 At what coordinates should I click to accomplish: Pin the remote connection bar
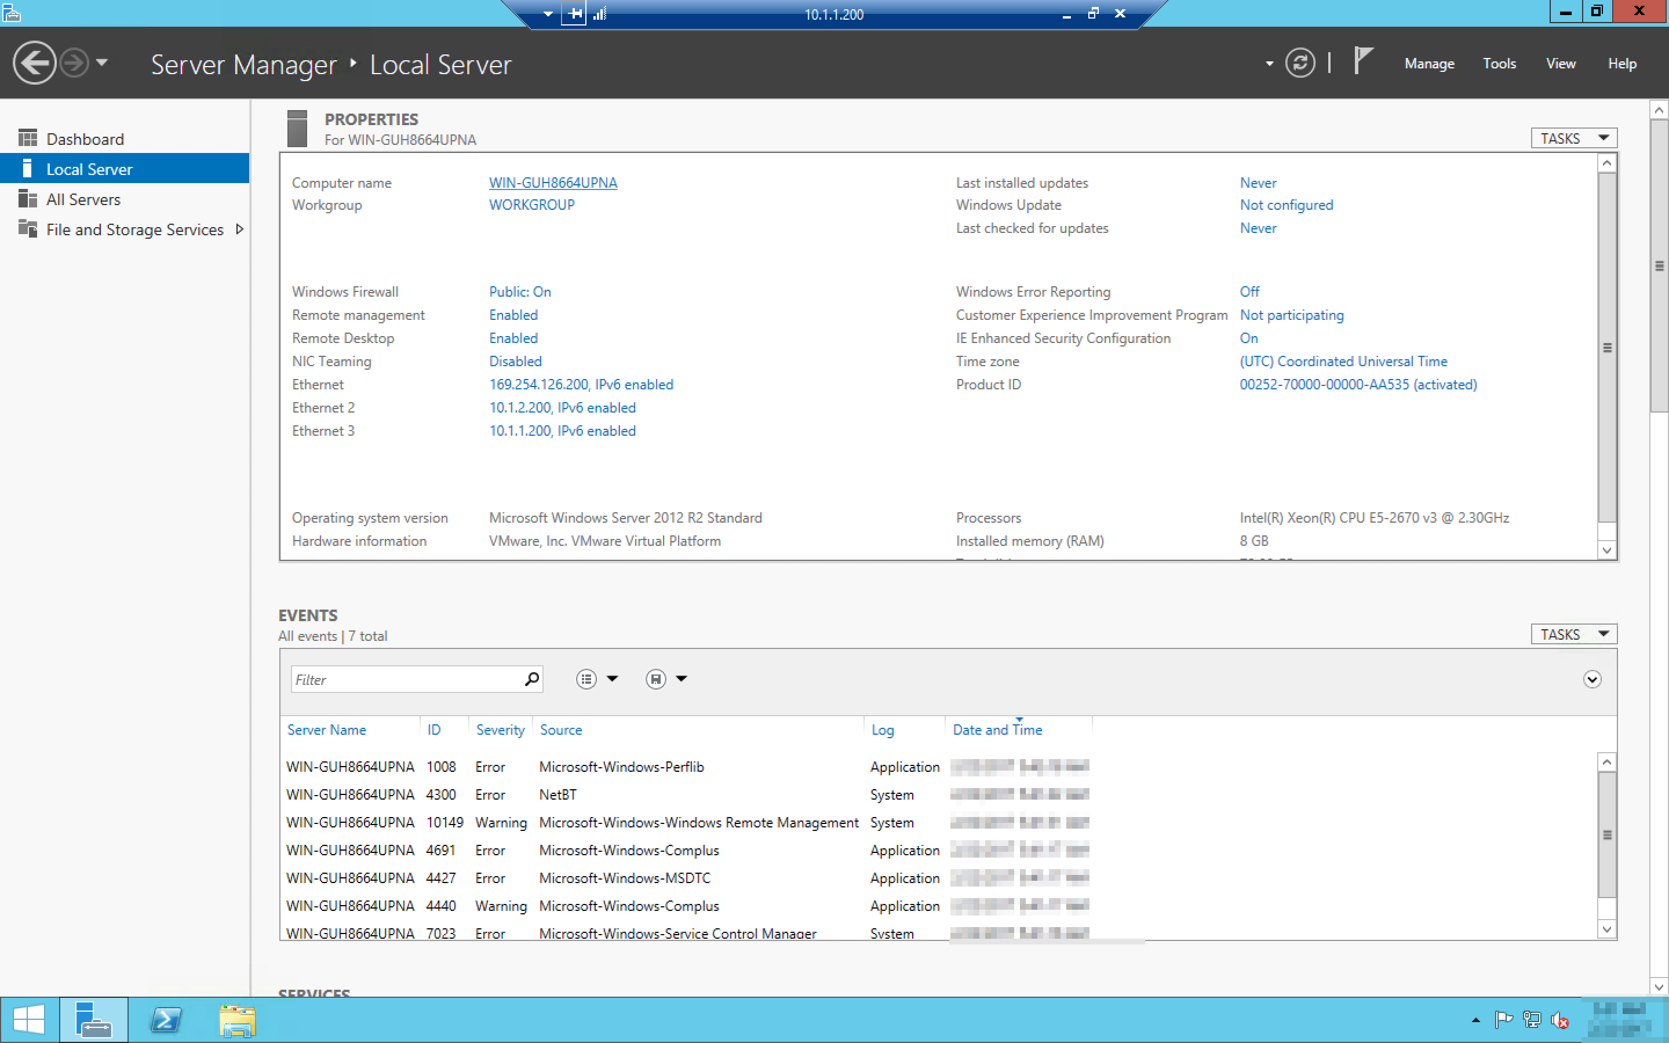573,14
